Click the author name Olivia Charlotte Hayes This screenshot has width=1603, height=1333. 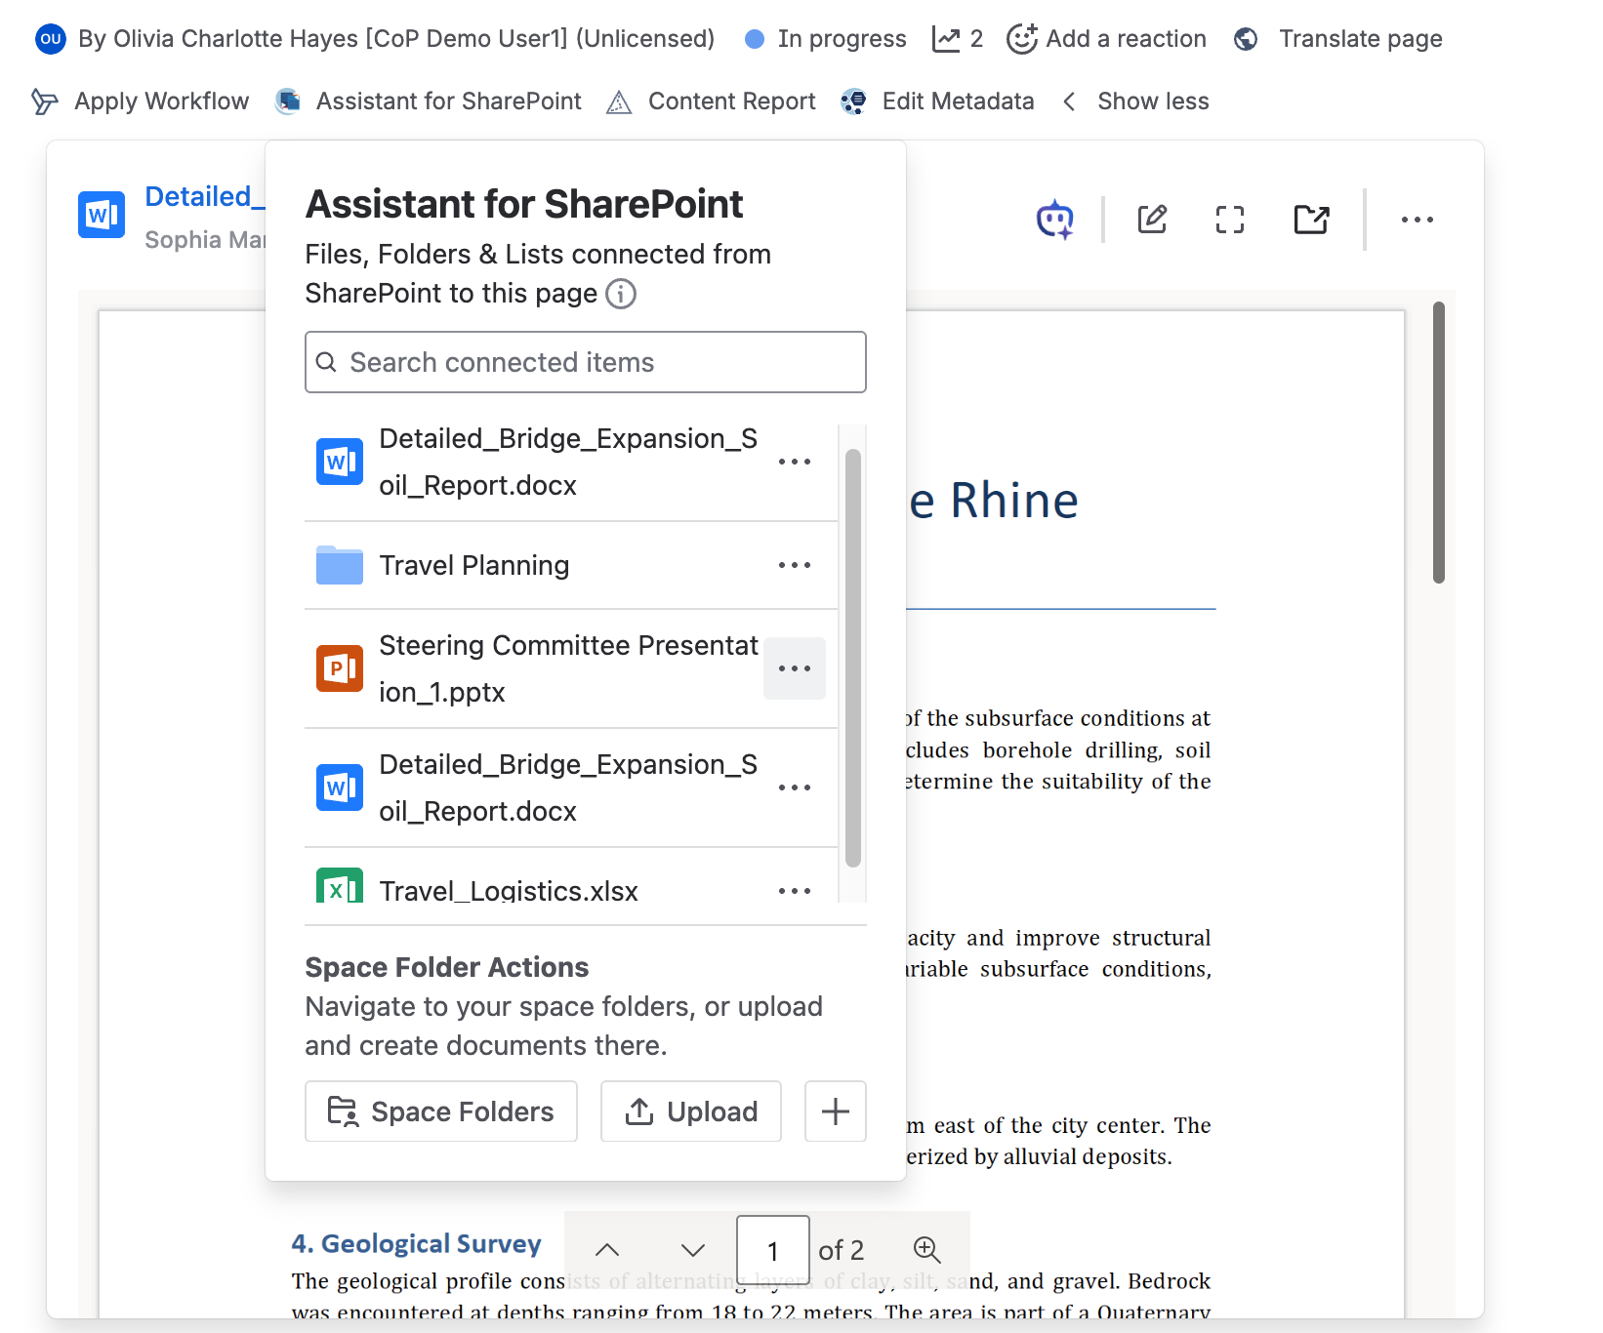click(x=236, y=39)
